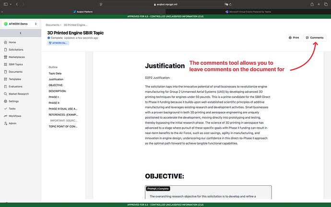Viewport: 331px width, 207px height.
Task: Click the 3D Printed Engine SBIR Topic title
Action: (x=75, y=33)
